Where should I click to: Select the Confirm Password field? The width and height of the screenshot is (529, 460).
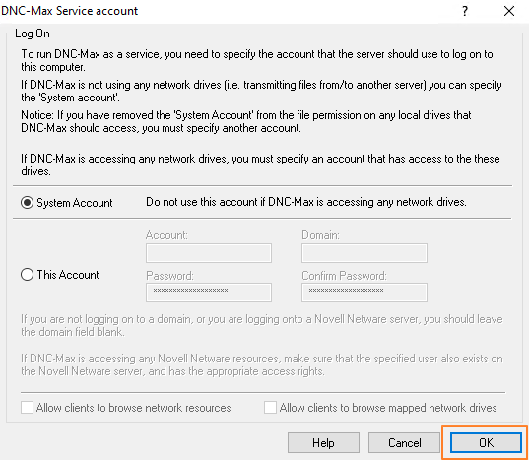coord(364,292)
